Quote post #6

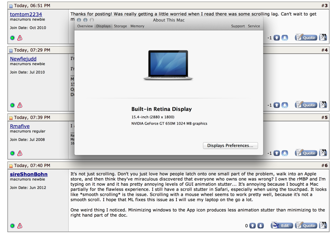pos(306,225)
